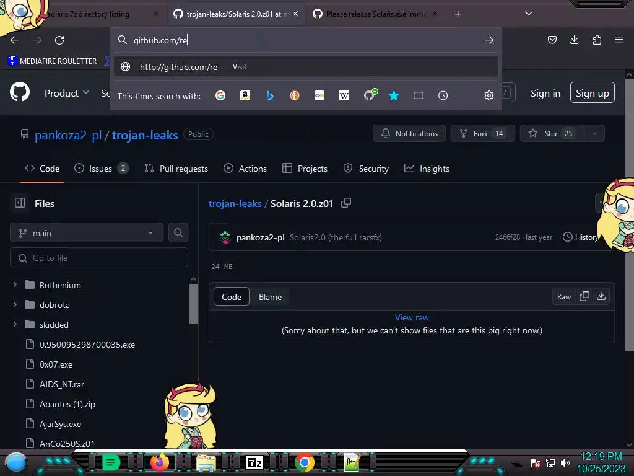This screenshot has height=476, width=634.
Task: Click the Sign up button
Action: click(x=593, y=93)
